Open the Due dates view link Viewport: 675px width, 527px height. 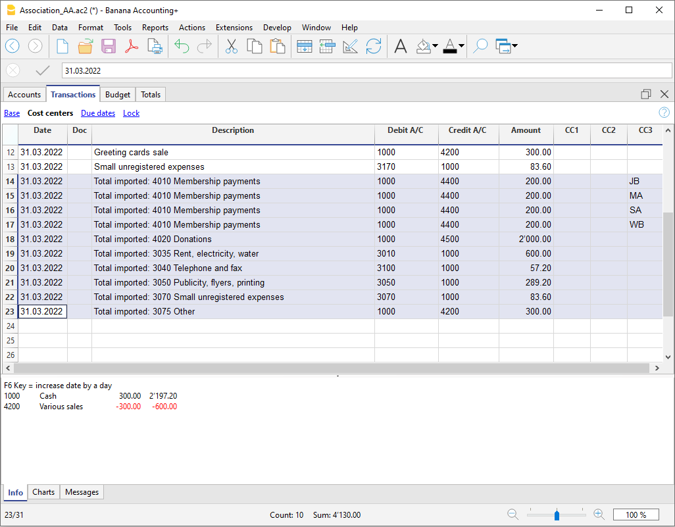click(98, 113)
